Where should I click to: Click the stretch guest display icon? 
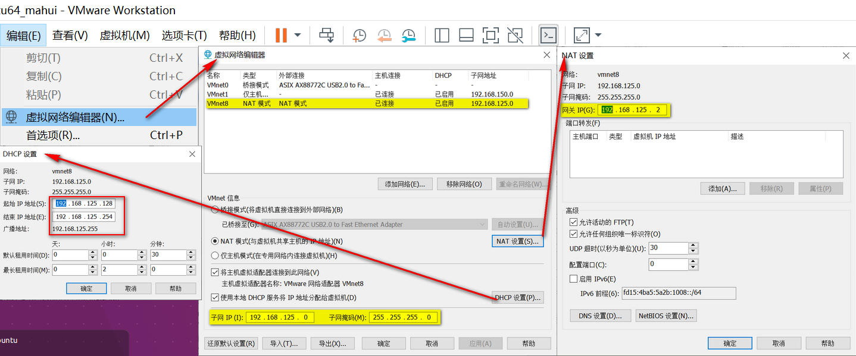point(582,35)
